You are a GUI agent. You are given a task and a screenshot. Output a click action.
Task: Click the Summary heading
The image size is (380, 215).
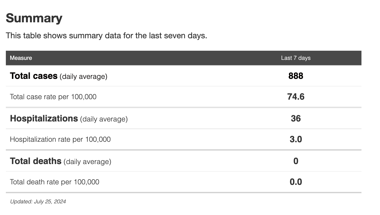point(34,18)
